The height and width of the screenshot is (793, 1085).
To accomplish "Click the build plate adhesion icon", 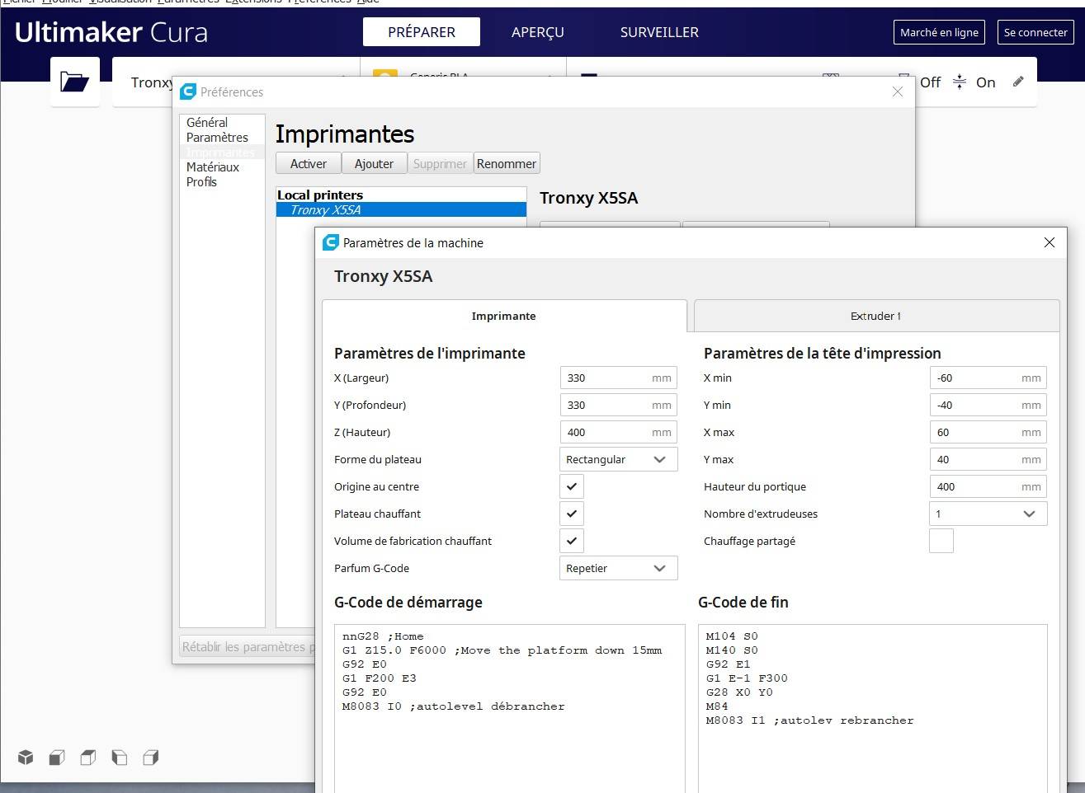I will [959, 82].
